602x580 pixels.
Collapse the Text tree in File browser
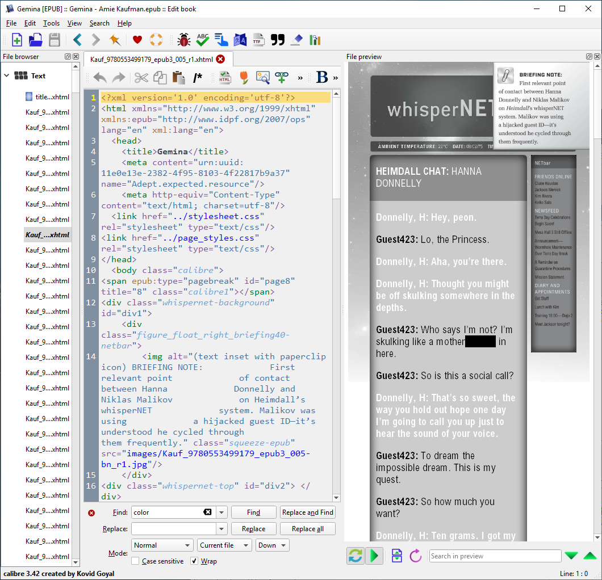pos(7,75)
